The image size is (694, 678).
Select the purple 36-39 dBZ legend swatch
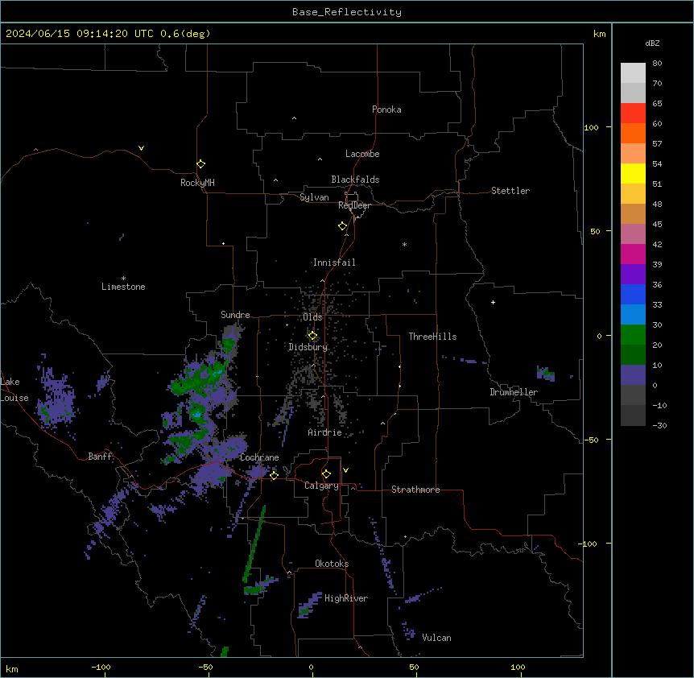(x=633, y=275)
